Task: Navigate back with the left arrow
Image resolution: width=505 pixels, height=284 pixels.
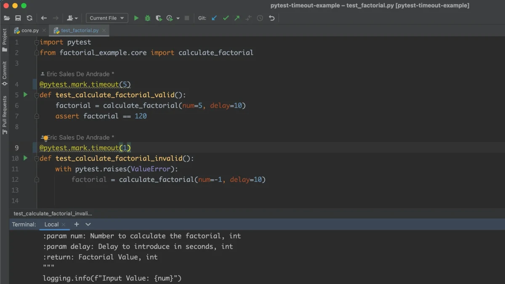Action: 44,18
